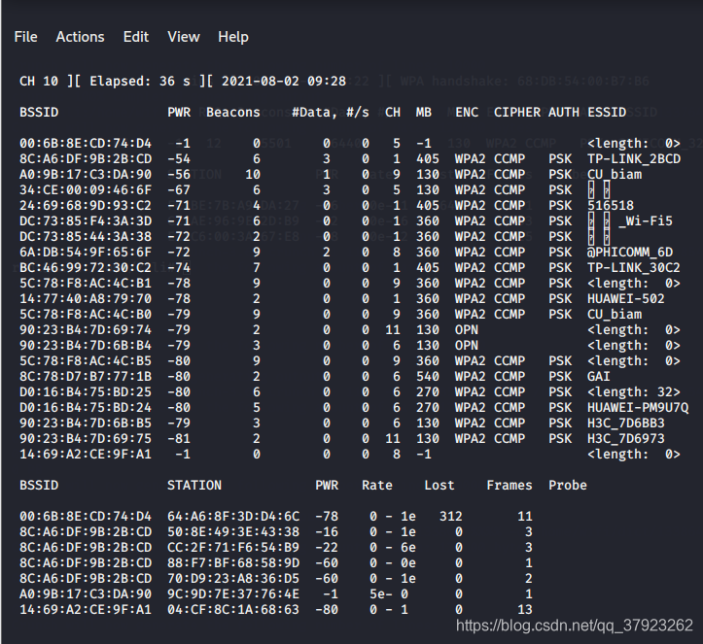Click station 64:A6:8F:3D:D4:6C

tap(233, 517)
